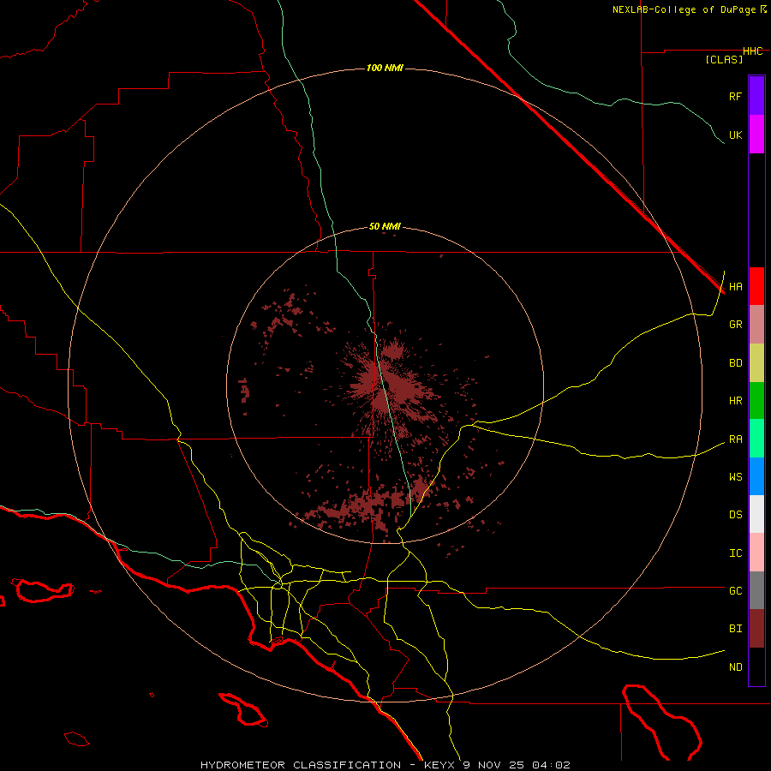Screen dimensions: 771x771
Task: Pick the DS legend label
Action: pyautogui.click(x=735, y=515)
